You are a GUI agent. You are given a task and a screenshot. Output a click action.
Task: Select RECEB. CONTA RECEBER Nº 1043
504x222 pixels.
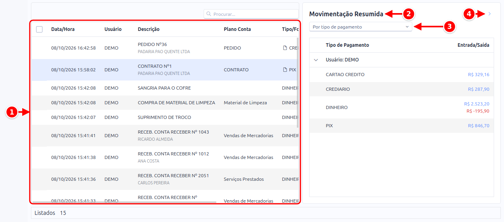(x=173, y=132)
